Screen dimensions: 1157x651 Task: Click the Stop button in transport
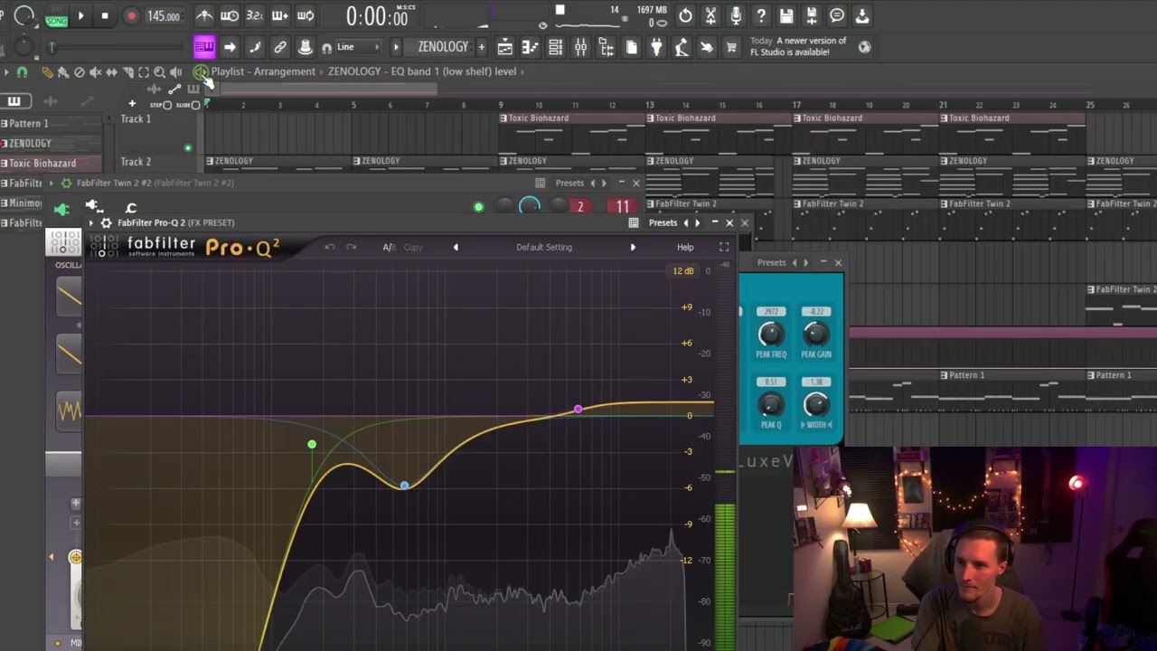(x=105, y=15)
